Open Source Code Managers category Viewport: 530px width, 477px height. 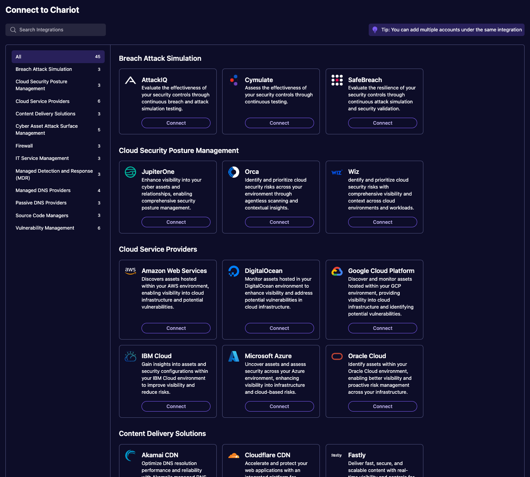pos(58,216)
